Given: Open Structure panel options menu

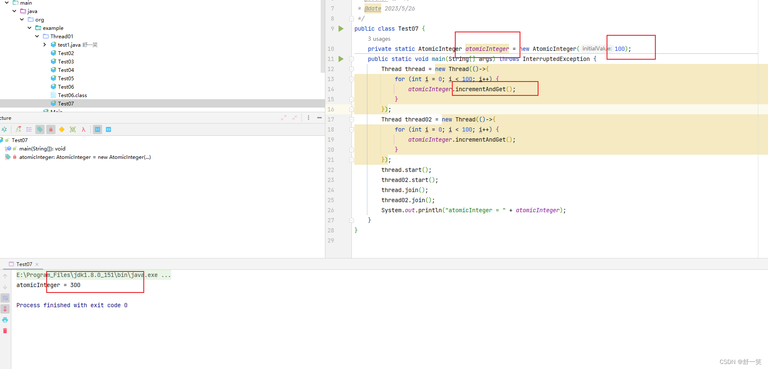Looking at the screenshot, I should click(309, 118).
